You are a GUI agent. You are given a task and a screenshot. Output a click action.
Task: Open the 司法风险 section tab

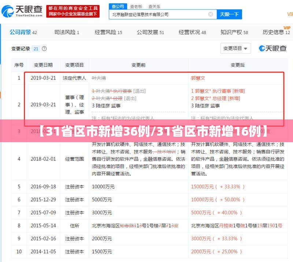(x=67, y=32)
